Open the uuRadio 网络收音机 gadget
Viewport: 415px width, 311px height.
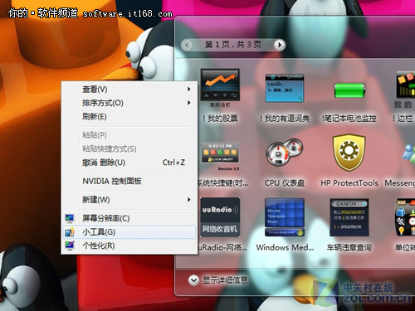point(220,217)
